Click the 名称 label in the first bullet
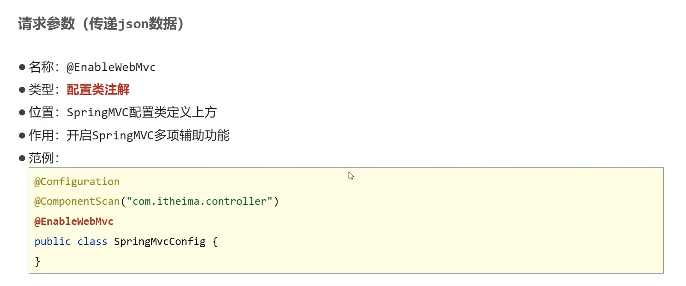The width and height of the screenshot is (686, 286). [41, 67]
